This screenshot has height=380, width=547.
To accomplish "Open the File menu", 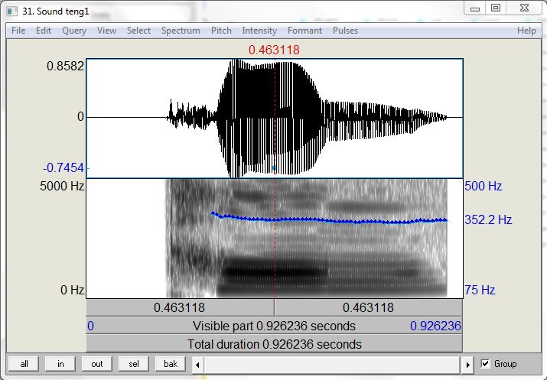I will [18, 31].
